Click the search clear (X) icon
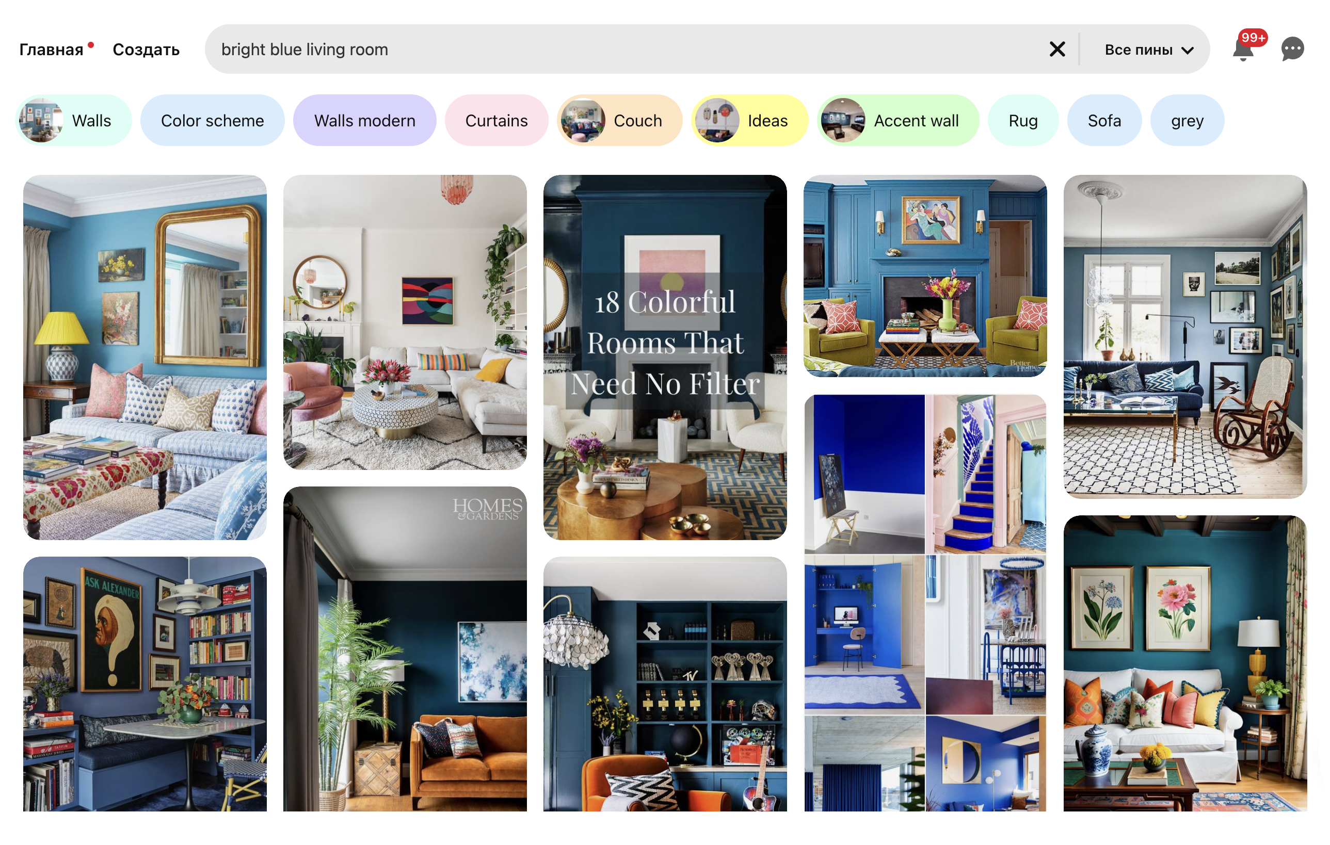This screenshot has height=845, width=1330. [1057, 50]
